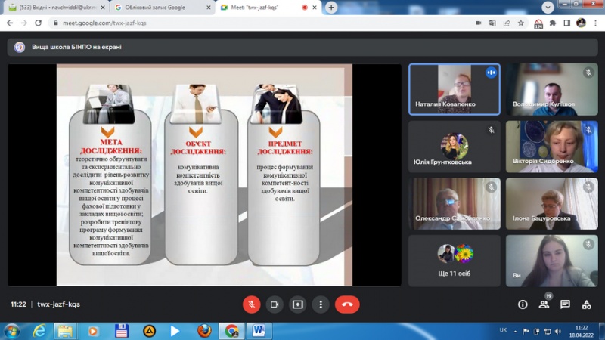Viewport: 605px width, 340px height.
Task: Show the participants list panel
Action: [x=544, y=304]
